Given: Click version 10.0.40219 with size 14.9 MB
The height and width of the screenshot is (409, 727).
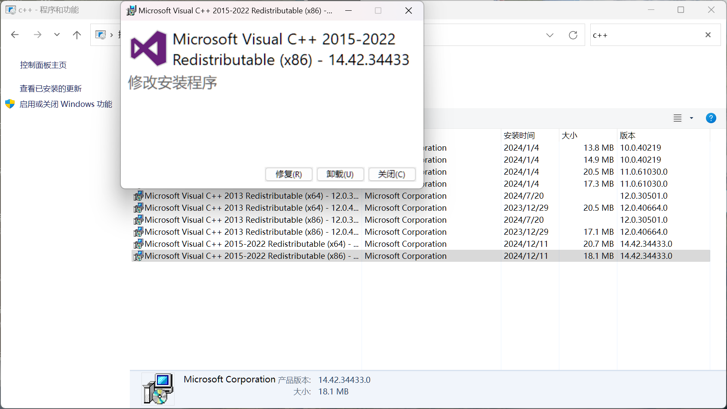Looking at the screenshot, I should [641, 160].
